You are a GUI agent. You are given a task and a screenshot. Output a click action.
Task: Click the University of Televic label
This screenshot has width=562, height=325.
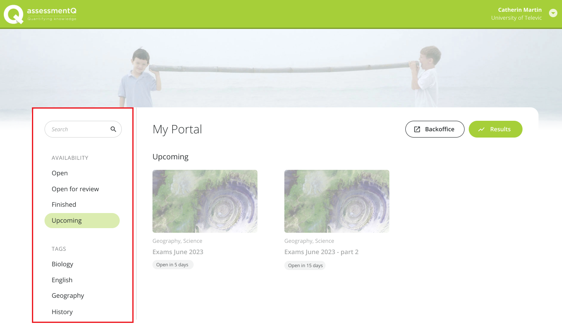[x=516, y=18]
